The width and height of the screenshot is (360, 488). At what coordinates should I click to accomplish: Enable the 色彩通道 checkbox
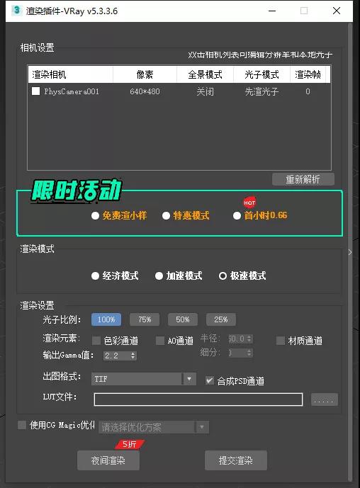(x=96, y=341)
